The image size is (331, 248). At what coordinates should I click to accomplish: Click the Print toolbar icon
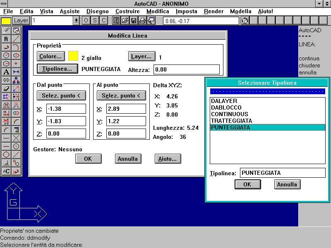coord(142,21)
